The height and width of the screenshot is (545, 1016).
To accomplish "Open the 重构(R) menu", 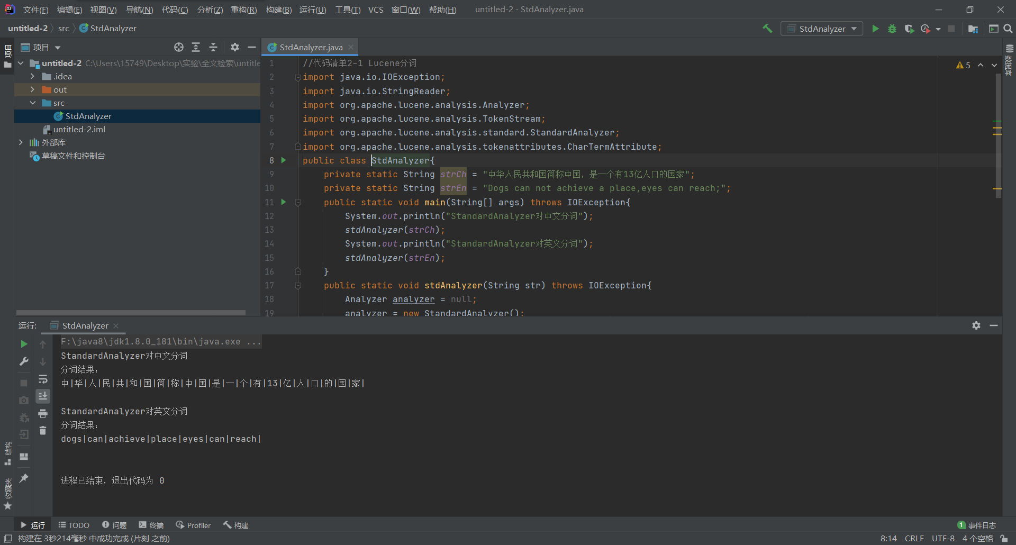I will tap(243, 10).
